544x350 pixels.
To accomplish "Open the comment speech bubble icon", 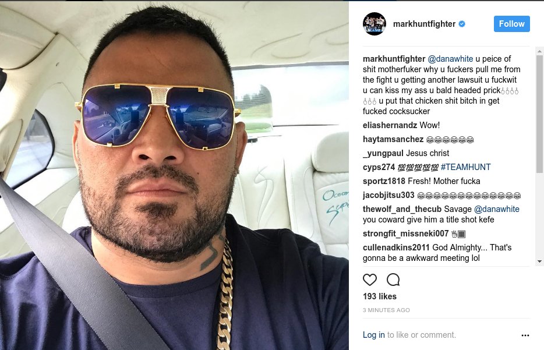I will pos(393,280).
